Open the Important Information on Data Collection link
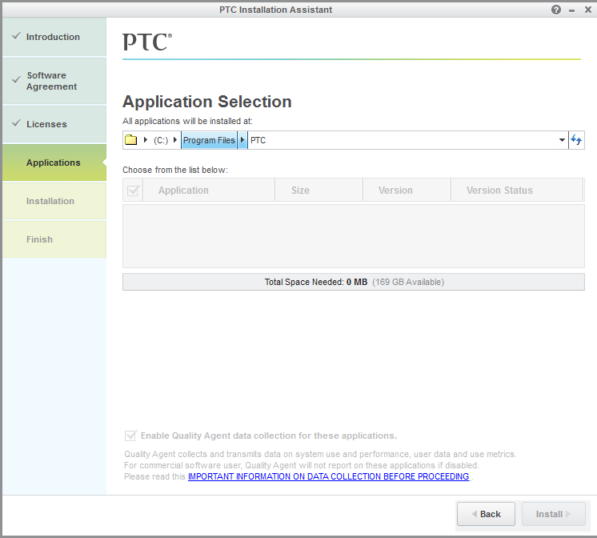 tap(329, 476)
